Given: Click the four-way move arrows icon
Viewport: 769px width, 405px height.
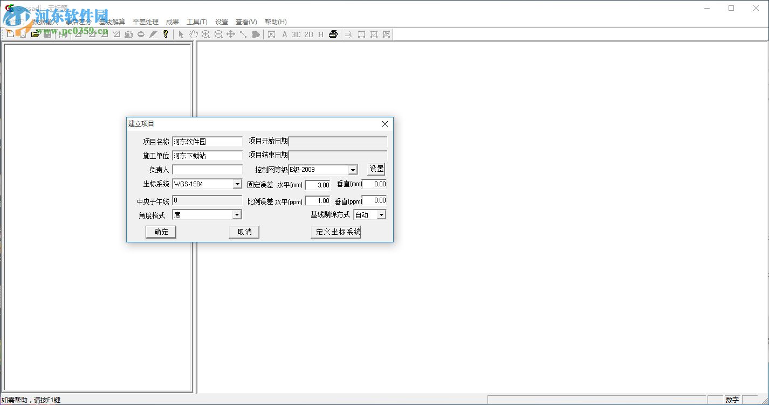Looking at the screenshot, I should (231, 34).
